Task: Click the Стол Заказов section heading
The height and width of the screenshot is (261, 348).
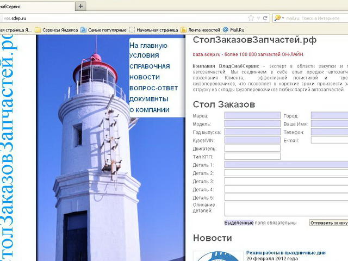Action: 224,104
